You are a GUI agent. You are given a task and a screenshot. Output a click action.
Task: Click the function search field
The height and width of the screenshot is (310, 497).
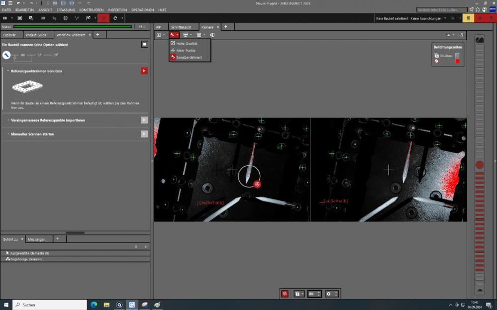[442, 9]
